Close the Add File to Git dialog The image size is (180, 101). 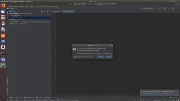pyautogui.click(x=112, y=46)
